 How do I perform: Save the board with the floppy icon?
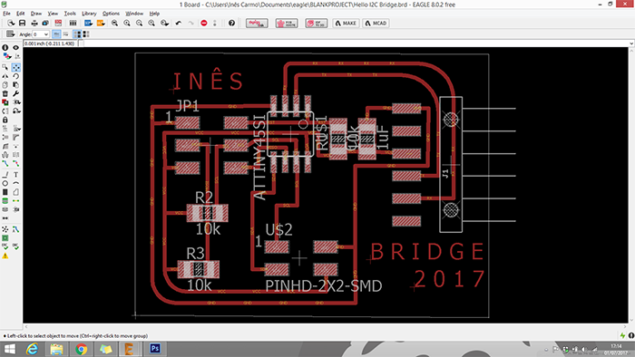click(x=23, y=23)
